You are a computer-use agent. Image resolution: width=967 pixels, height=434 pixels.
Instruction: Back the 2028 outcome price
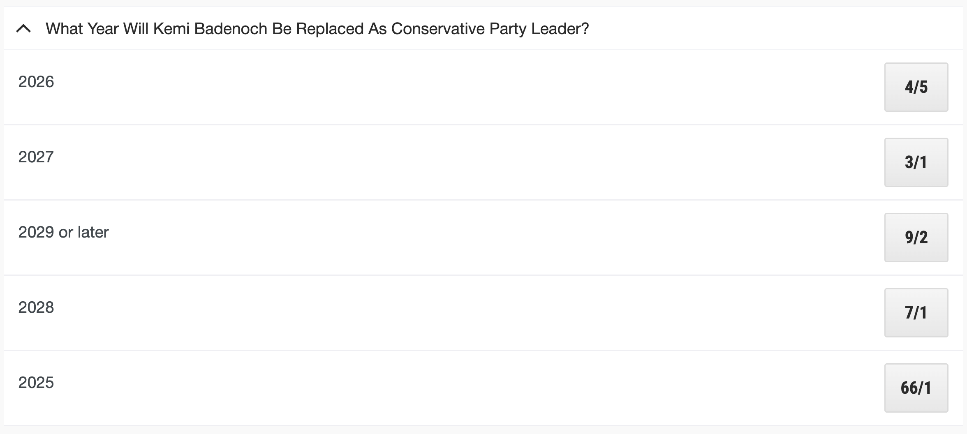click(916, 313)
